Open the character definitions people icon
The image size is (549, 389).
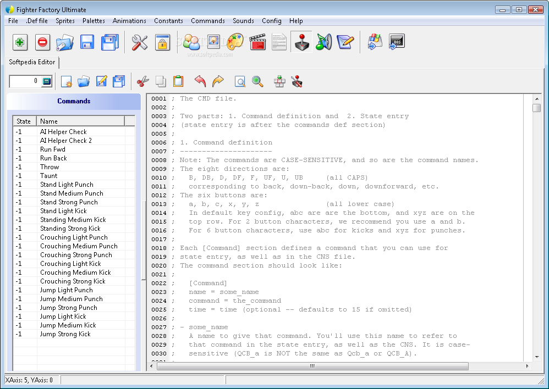click(x=191, y=42)
